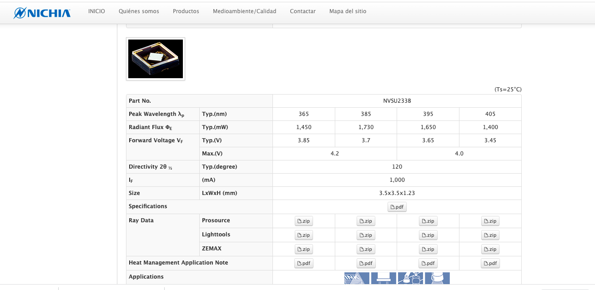The width and height of the screenshot is (595, 290).
Task: Go to the Contactar page
Action: click(x=303, y=11)
